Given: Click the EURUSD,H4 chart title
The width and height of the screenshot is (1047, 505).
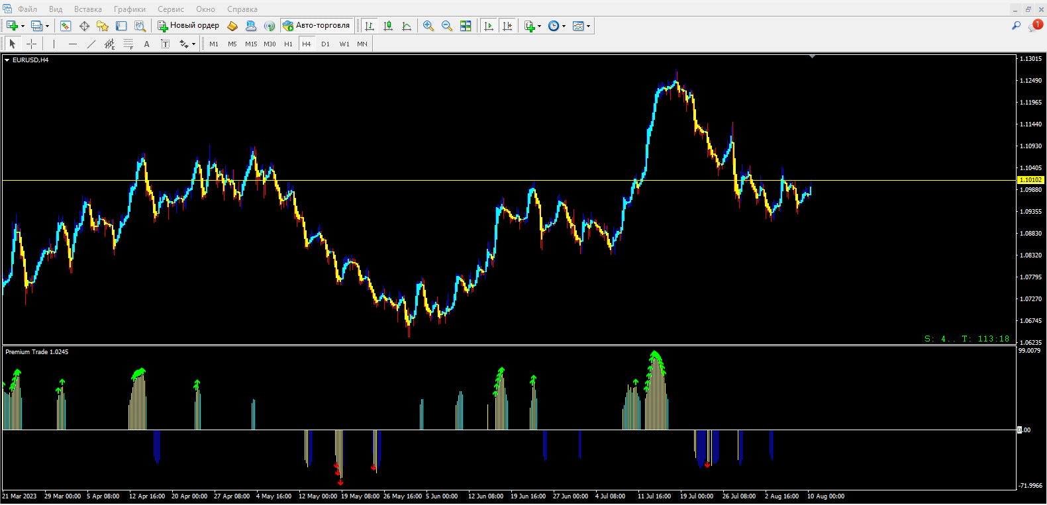Looking at the screenshot, I should (x=30, y=60).
